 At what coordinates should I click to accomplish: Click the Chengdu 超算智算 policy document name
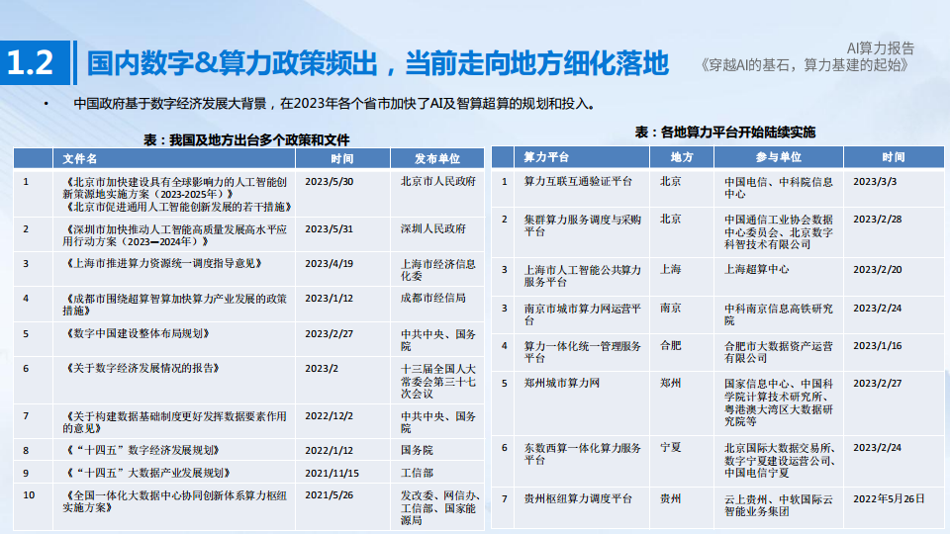[x=174, y=305]
